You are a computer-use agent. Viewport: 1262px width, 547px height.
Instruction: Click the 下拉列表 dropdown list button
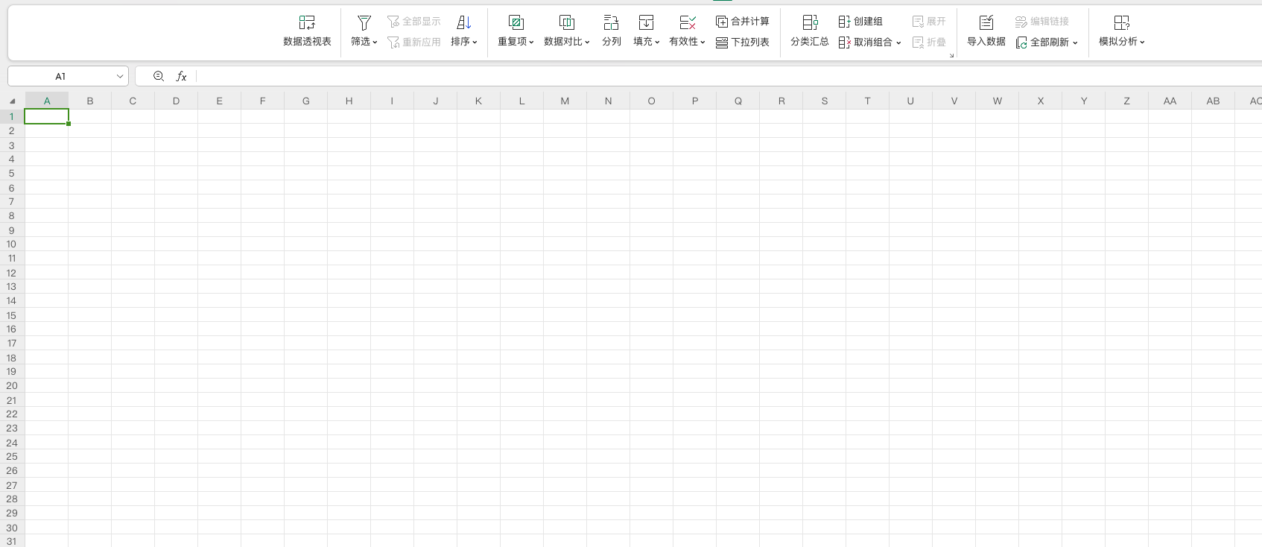coord(743,42)
